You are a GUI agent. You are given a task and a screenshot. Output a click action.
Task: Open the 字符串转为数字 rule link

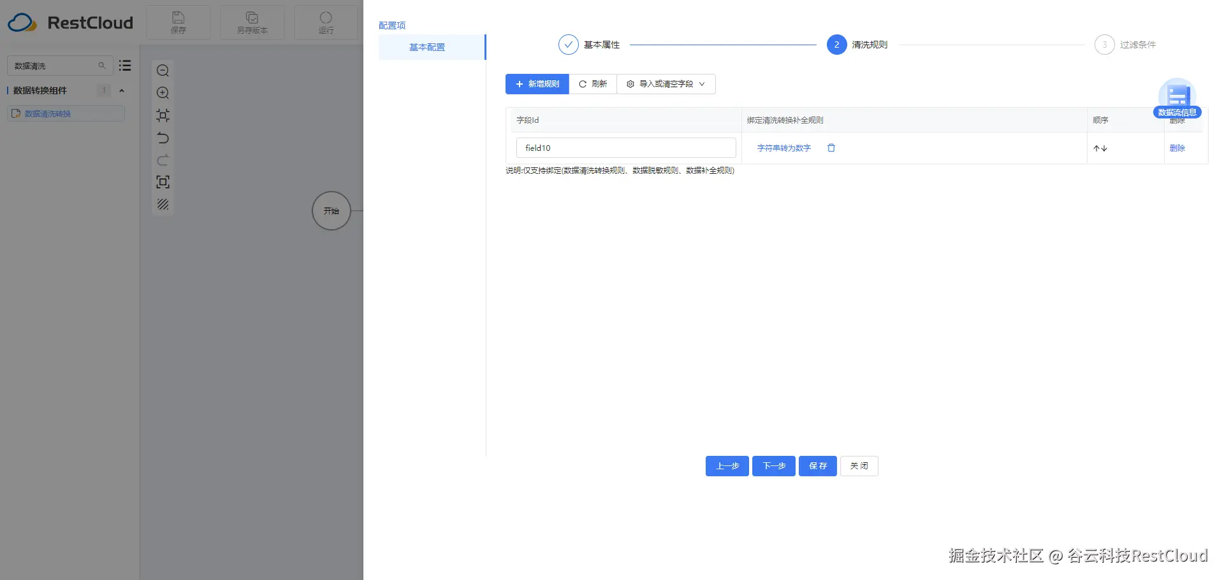tap(783, 148)
